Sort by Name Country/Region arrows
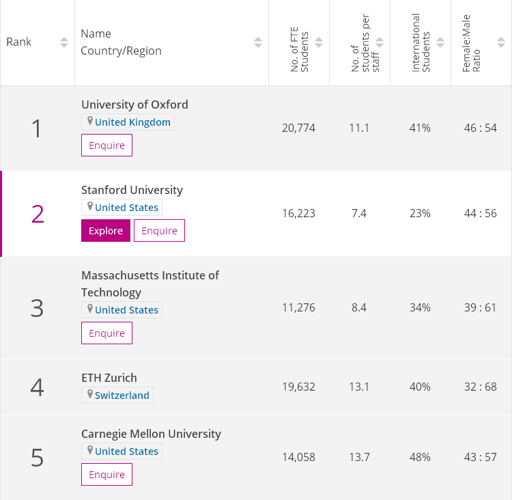Screen dimensions: 512x500 258,42
